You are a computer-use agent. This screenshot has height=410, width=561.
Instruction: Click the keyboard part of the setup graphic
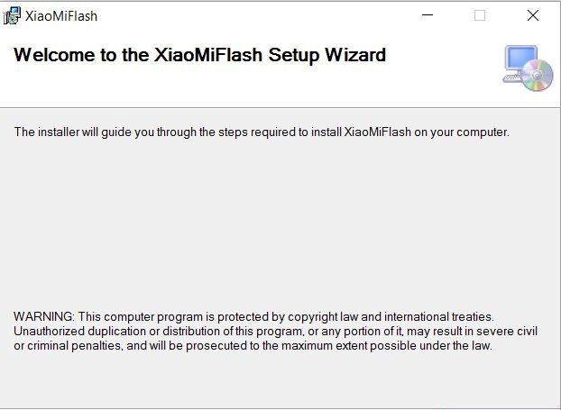pyautogui.click(x=512, y=77)
